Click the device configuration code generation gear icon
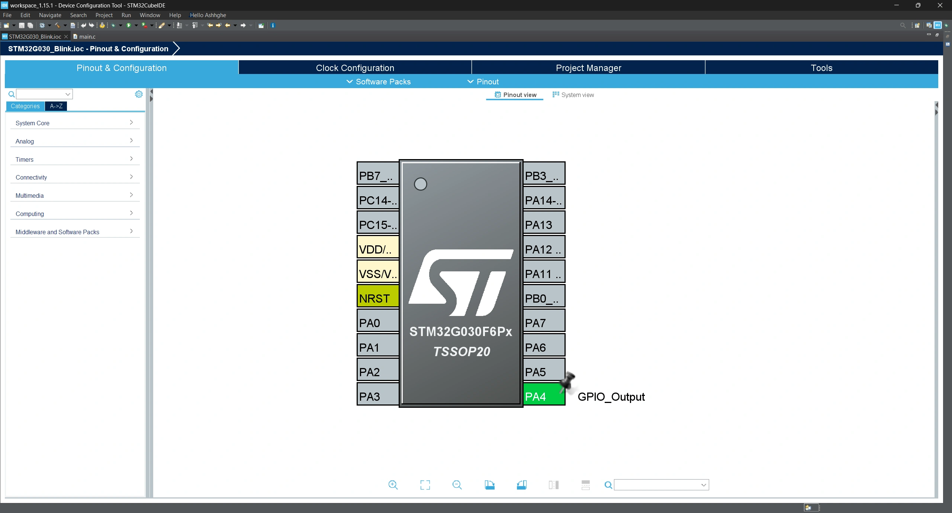Viewport: 952px width, 513px height. pos(102,25)
